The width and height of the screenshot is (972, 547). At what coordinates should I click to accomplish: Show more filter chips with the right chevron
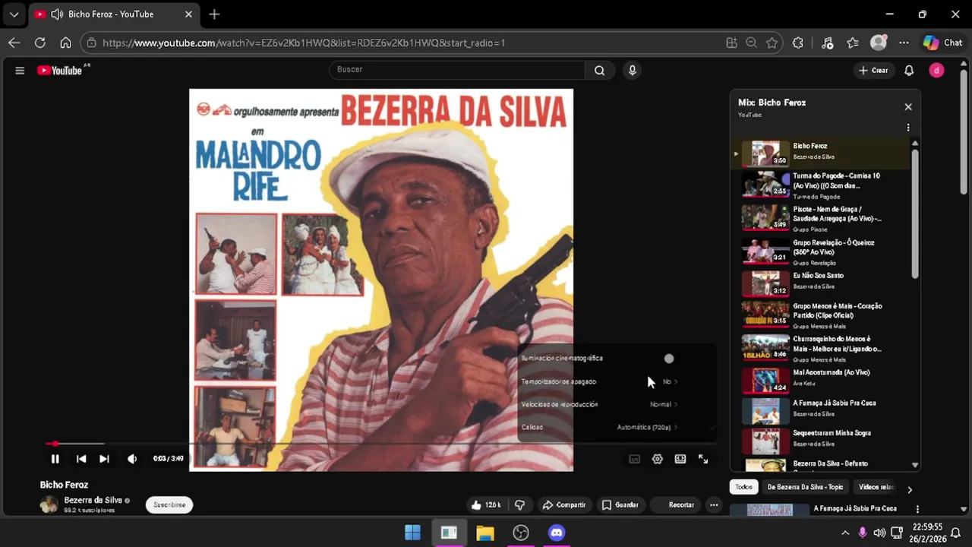tap(910, 489)
